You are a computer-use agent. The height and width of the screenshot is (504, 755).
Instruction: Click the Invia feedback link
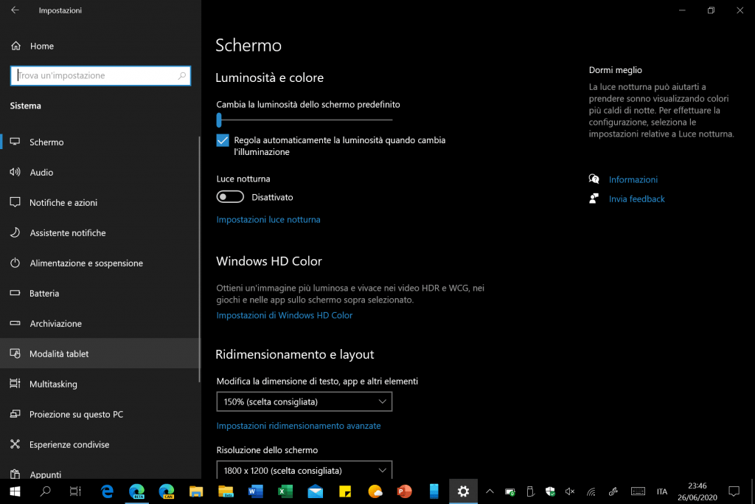636,199
